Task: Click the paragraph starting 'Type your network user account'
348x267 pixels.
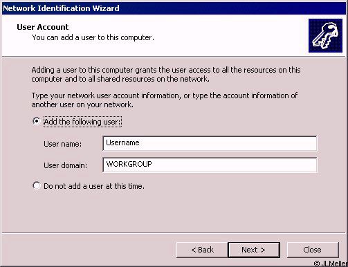Action: tap(165, 100)
